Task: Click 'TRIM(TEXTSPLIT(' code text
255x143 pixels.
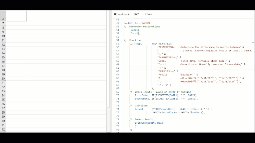Action: (162, 44)
